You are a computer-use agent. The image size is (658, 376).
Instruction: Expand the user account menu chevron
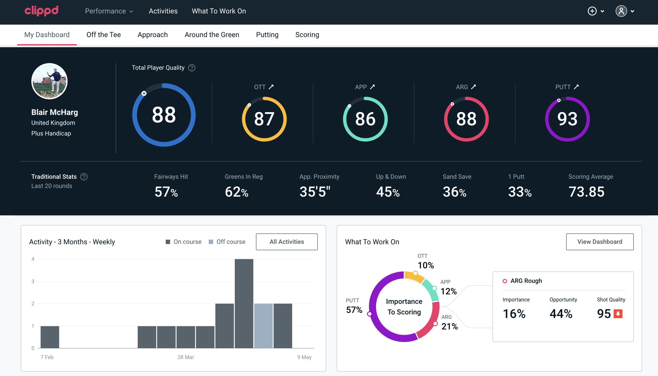click(x=633, y=11)
